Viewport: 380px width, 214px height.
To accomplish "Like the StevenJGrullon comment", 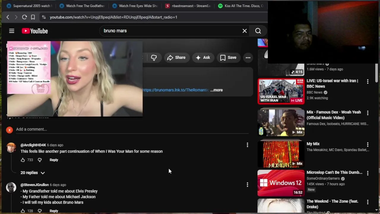I will 23,211.
